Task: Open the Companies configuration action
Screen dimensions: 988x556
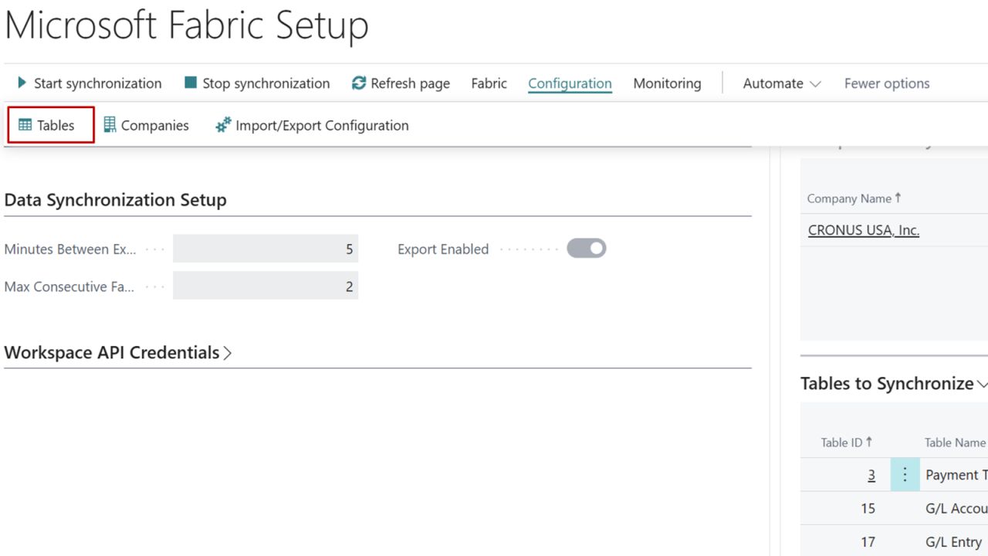Action: pos(146,125)
